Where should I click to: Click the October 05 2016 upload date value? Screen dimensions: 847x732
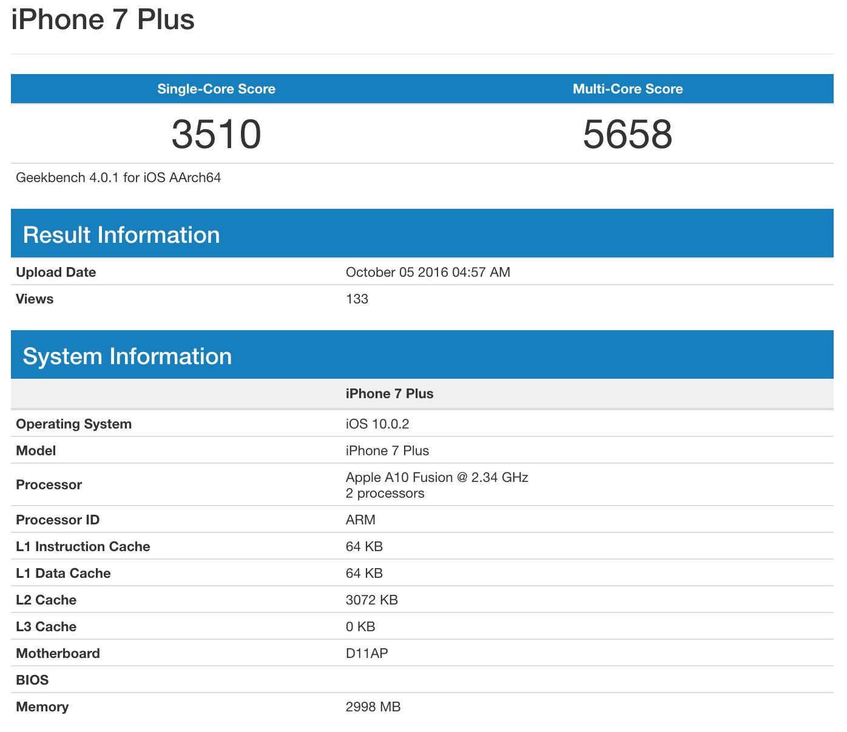[x=428, y=272]
